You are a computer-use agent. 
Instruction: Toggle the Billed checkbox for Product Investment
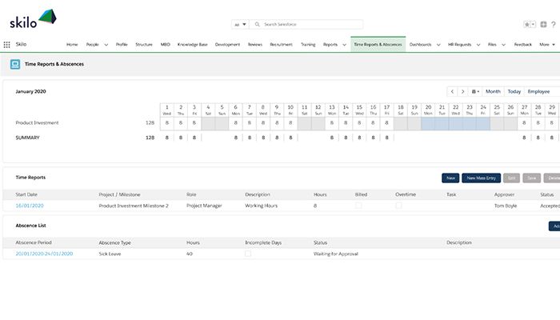(358, 206)
